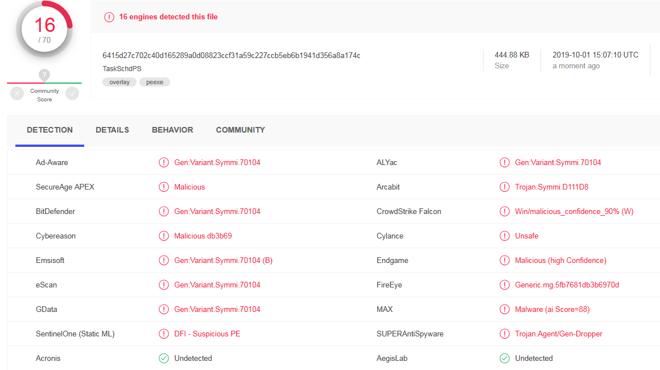Click the file SHA-256 hash text
660x370 pixels.
(x=232, y=56)
